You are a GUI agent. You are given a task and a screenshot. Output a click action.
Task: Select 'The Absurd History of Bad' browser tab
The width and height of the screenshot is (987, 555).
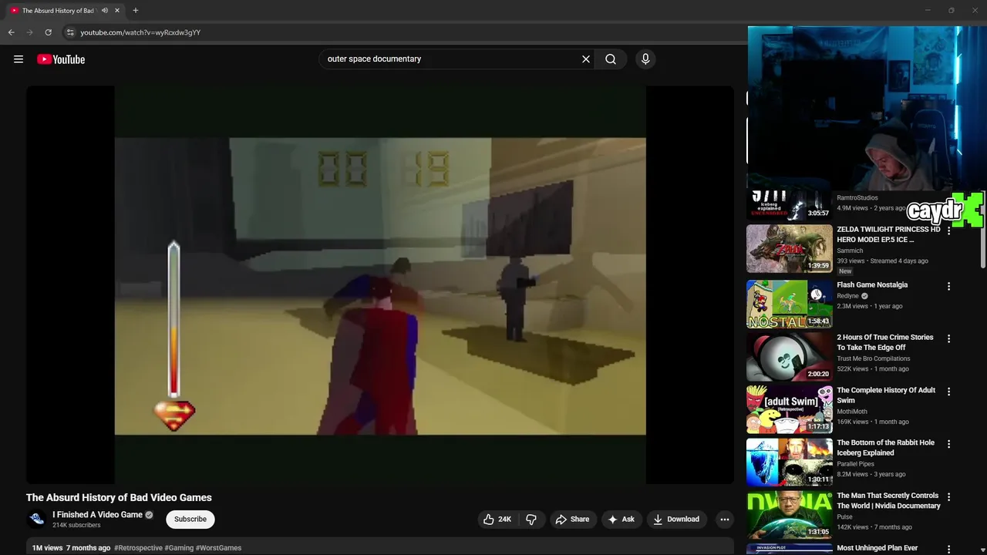pos(66,11)
